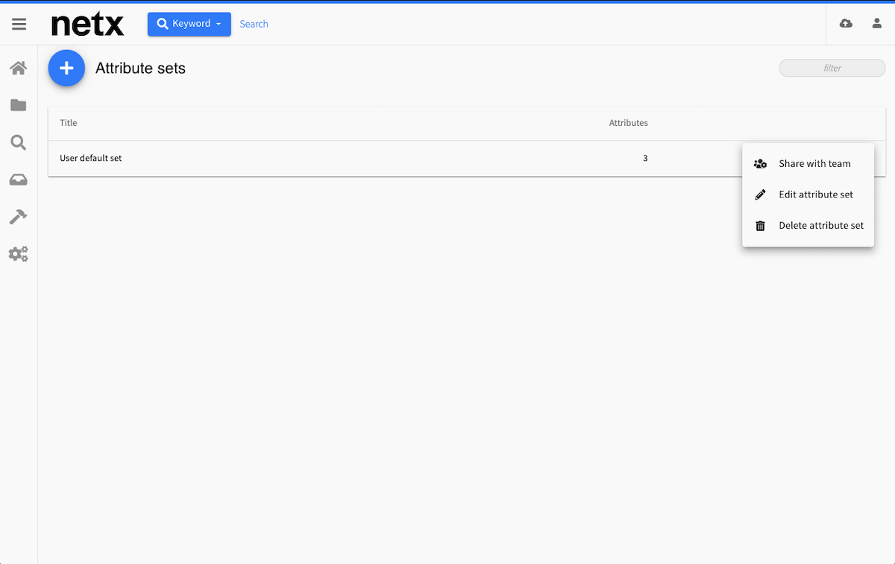This screenshot has width=895, height=564.
Task: Go to Home in the sidebar
Action: tap(19, 68)
